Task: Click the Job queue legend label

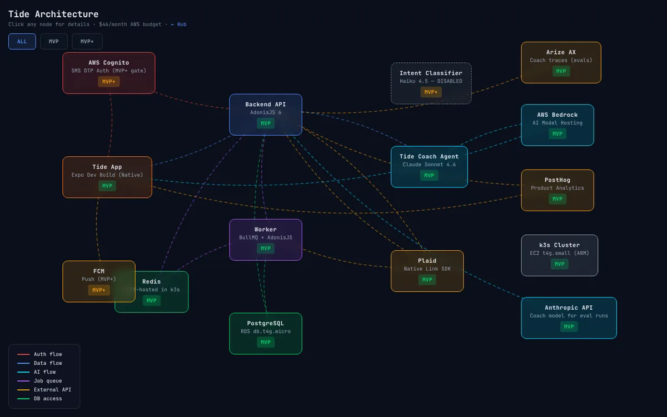Action: click(x=48, y=381)
